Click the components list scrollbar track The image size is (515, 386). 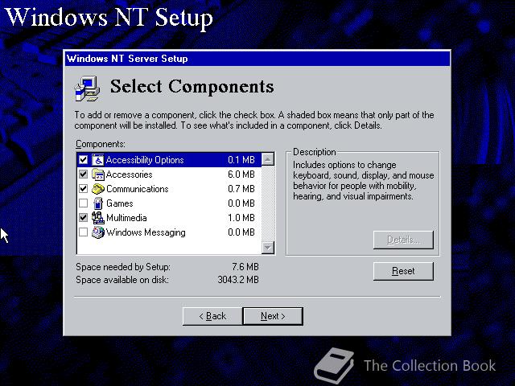point(268,203)
